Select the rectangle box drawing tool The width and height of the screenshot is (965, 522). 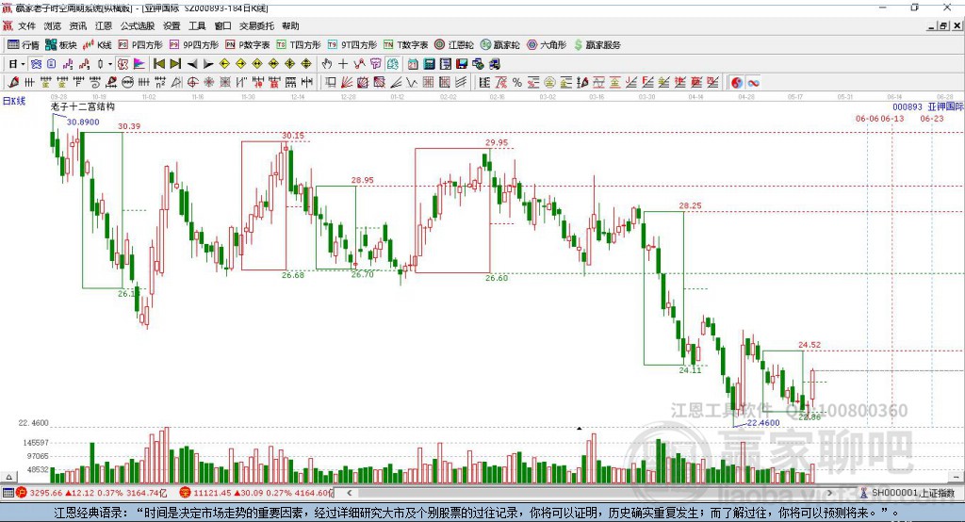pyautogui.click(x=331, y=83)
